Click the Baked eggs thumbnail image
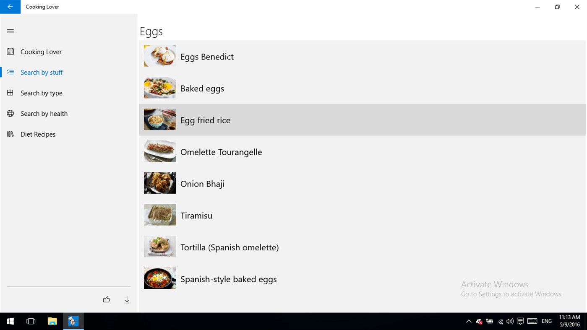The width and height of the screenshot is (587, 330). [x=160, y=88]
